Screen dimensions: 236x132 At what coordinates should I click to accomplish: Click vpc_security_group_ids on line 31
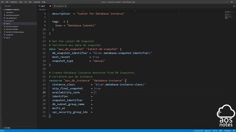tap(70, 112)
